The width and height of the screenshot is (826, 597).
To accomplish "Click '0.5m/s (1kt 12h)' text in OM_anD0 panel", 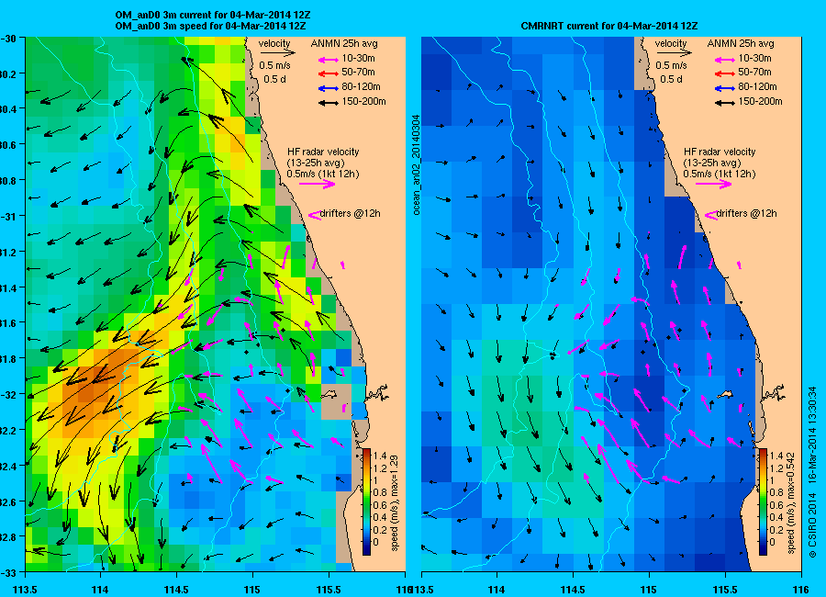I will (x=323, y=174).
